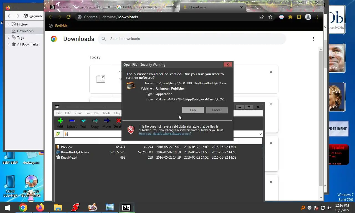355x213 pixels.
Task: Open Firefox from taskbar
Action: (x=40, y=207)
